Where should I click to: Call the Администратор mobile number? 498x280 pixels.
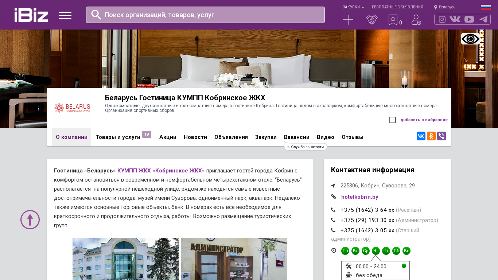pos(367,220)
